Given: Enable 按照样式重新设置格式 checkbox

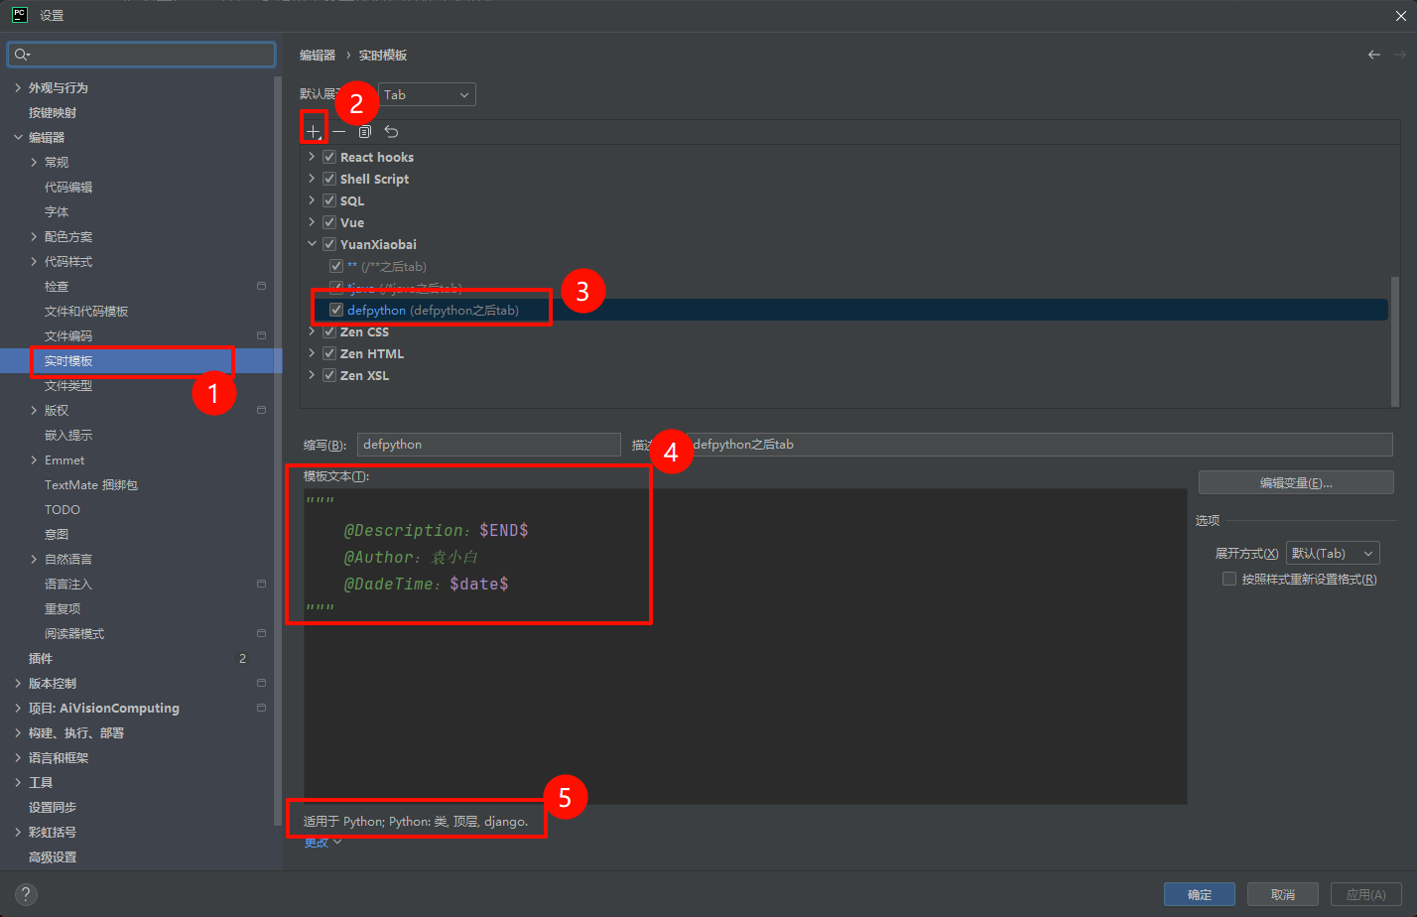Looking at the screenshot, I should tap(1229, 579).
